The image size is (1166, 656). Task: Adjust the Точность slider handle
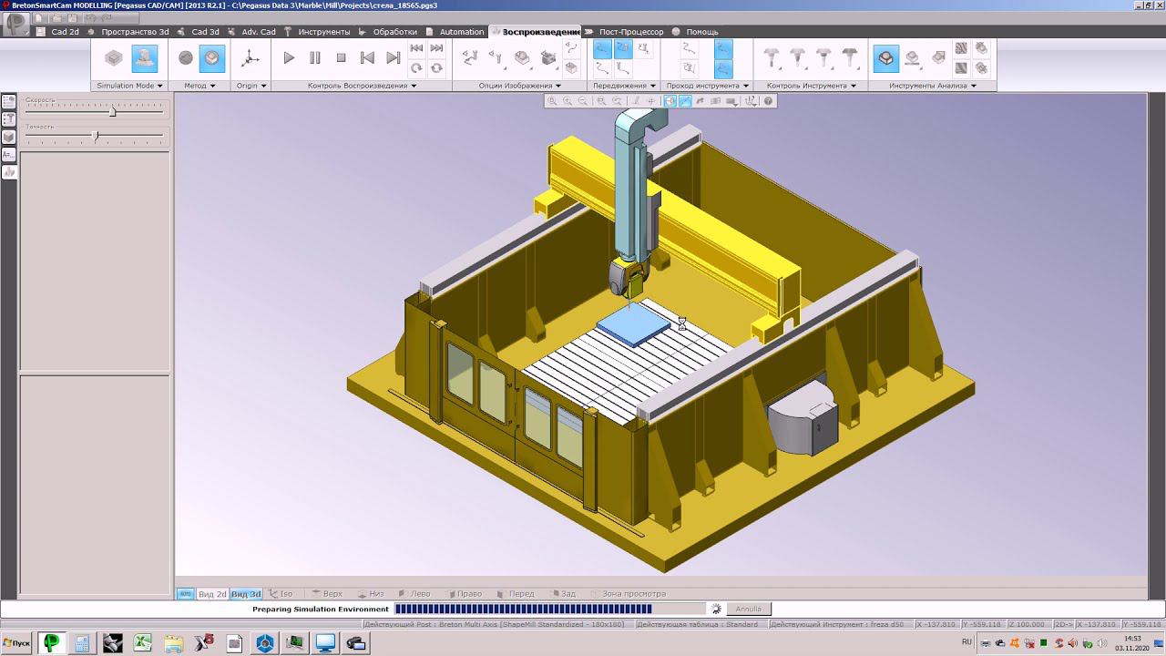[x=95, y=136]
